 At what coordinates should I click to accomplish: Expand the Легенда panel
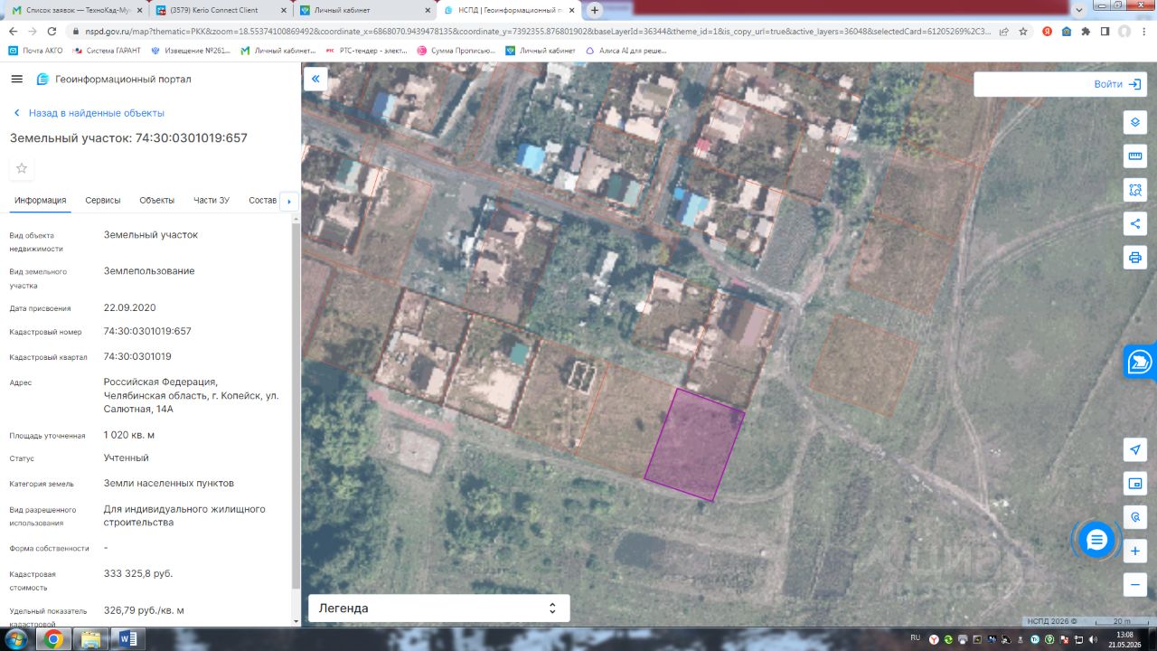[x=439, y=609]
